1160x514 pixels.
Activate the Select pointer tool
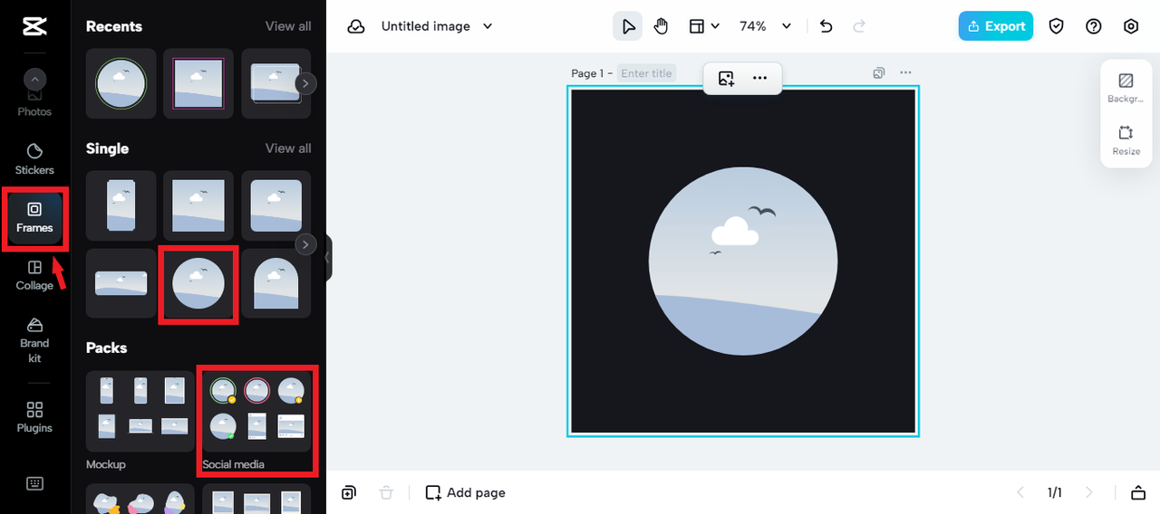click(627, 26)
